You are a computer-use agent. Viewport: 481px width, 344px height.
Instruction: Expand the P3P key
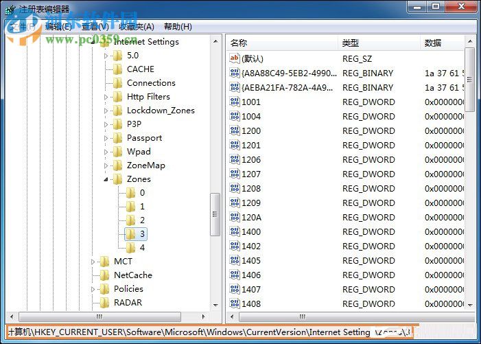tap(106, 124)
